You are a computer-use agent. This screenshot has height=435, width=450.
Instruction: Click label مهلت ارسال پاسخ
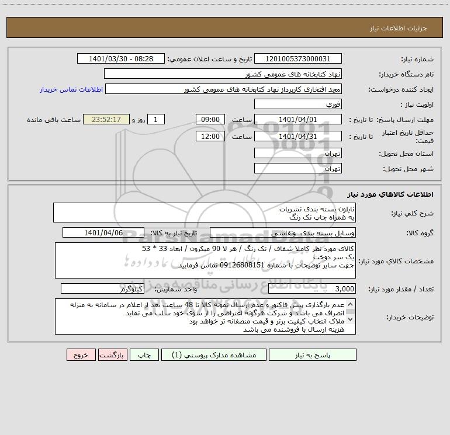pyautogui.click(x=405, y=120)
